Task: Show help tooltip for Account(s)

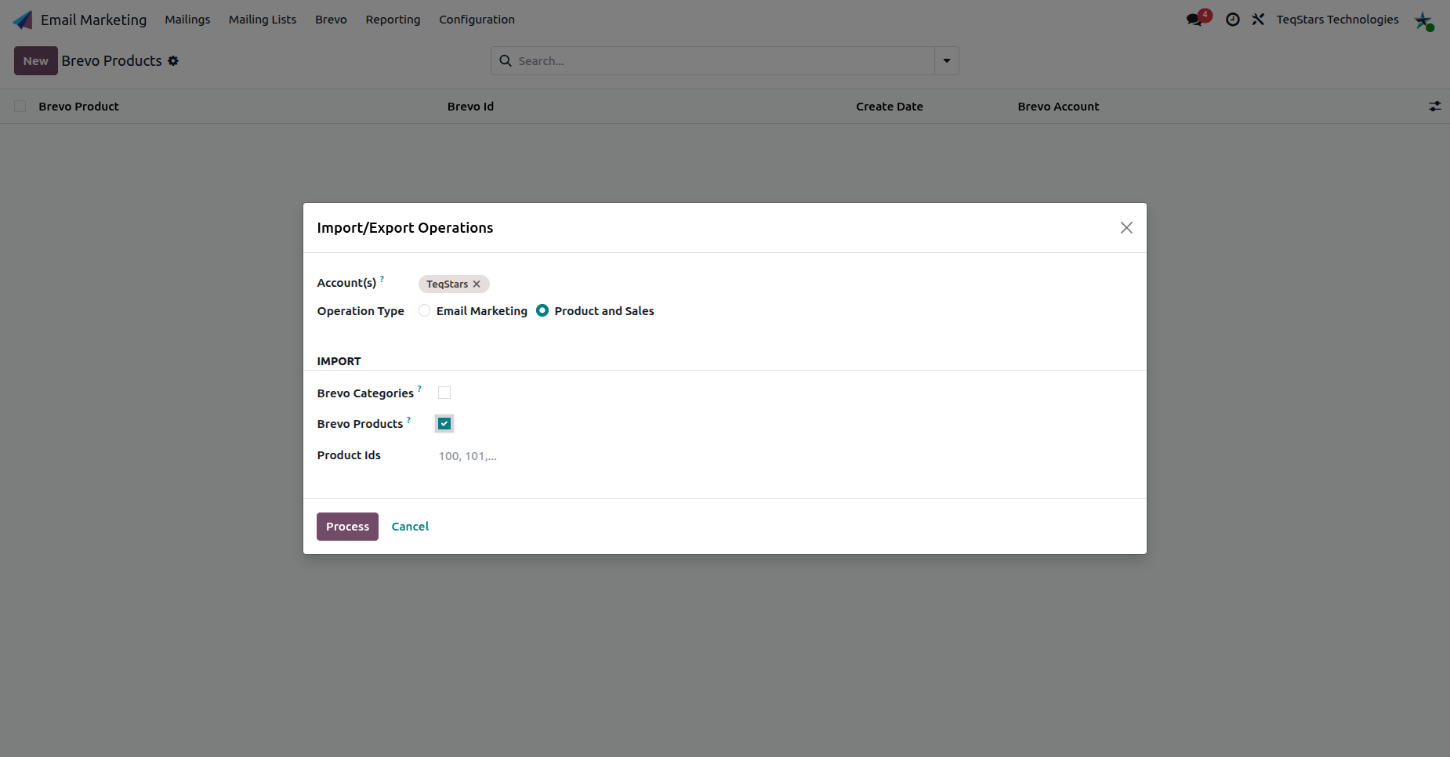Action: (382, 278)
